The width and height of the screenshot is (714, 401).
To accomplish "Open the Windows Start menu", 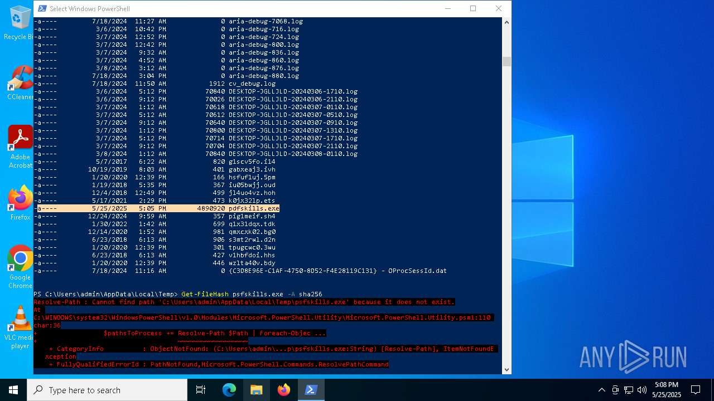I will tap(13, 390).
